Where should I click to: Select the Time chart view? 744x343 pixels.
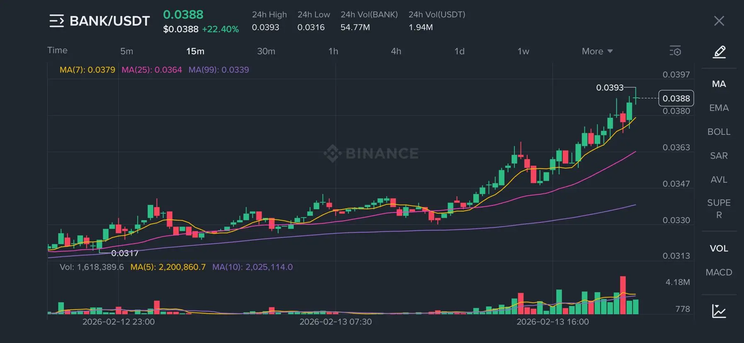(x=57, y=50)
